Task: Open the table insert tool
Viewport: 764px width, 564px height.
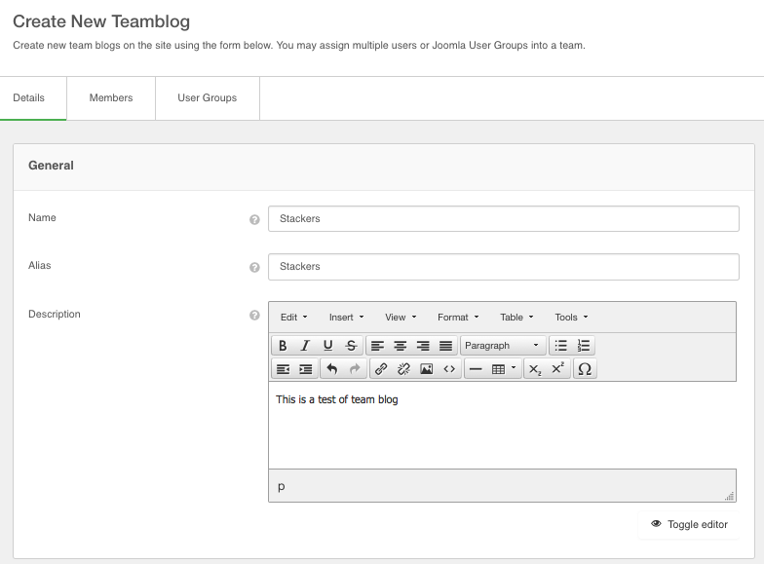Action: (x=504, y=368)
